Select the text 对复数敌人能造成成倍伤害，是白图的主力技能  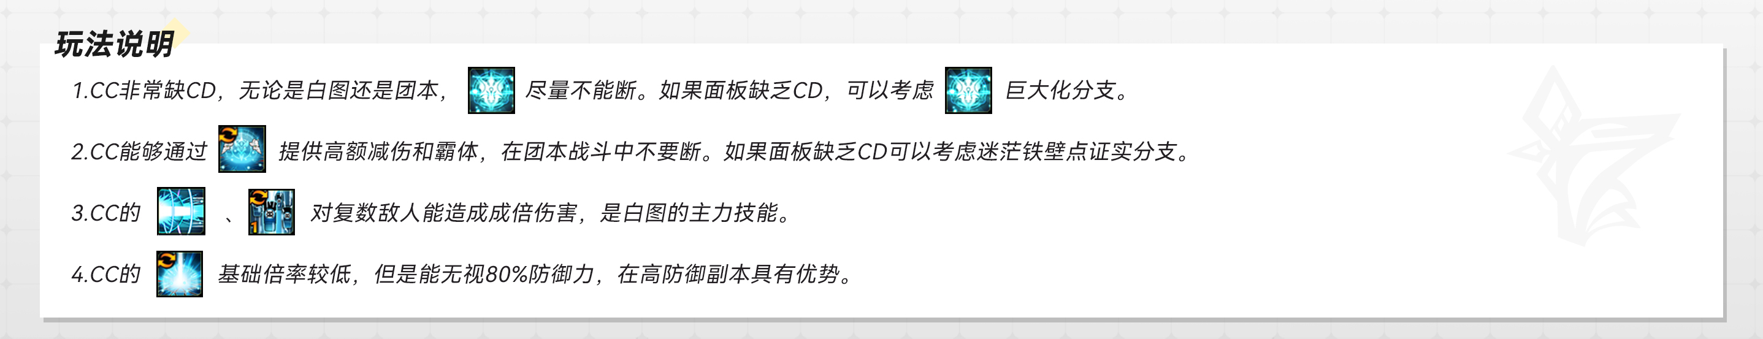coord(544,213)
